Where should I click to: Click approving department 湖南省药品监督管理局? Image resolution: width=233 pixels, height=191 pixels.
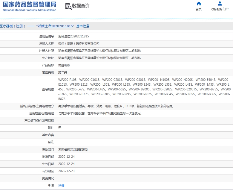pos(73,149)
